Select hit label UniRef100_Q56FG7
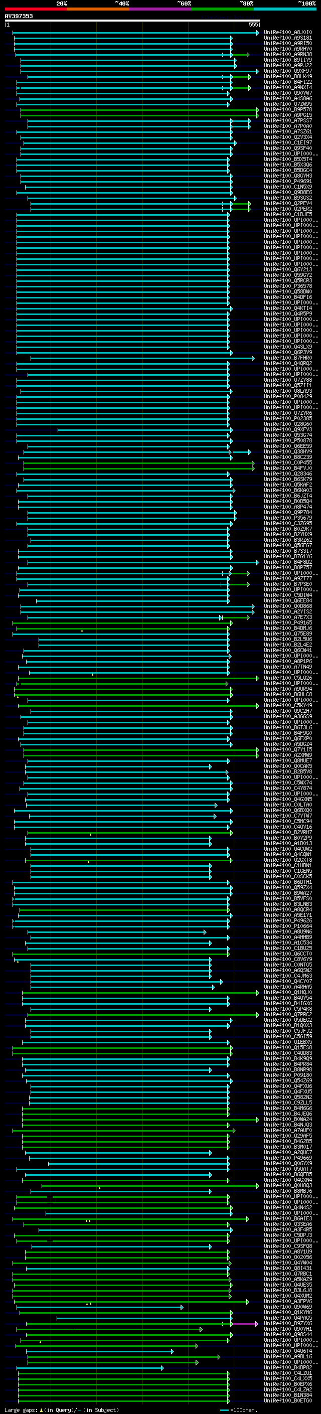321x1414 pixels. (288, 546)
